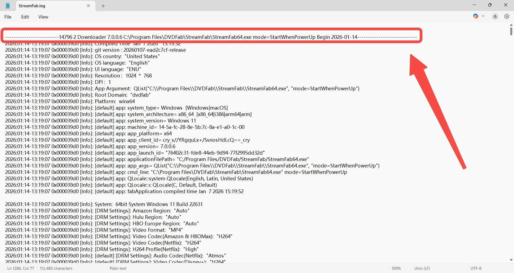
Task: Click the Audio Codec(Netflix) "Atmos" line
Action: [x=115, y=256]
